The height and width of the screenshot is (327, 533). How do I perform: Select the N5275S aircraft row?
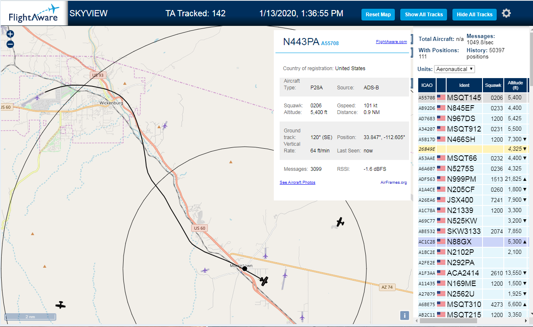473,169
